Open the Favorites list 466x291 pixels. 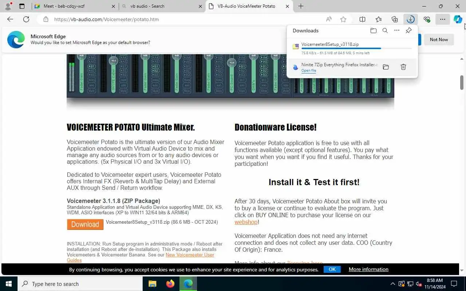[379, 19]
